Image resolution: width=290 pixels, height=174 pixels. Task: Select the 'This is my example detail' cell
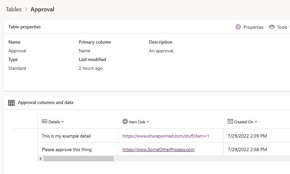coord(78,136)
